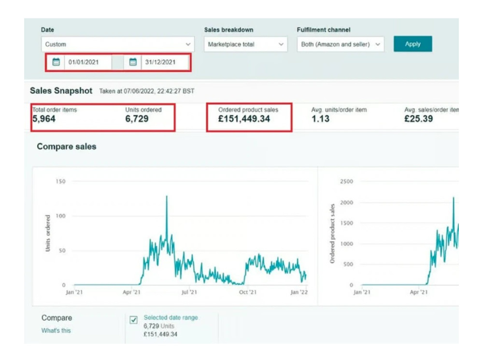Click the start date field 01/01/2021

click(x=88, y=62)
